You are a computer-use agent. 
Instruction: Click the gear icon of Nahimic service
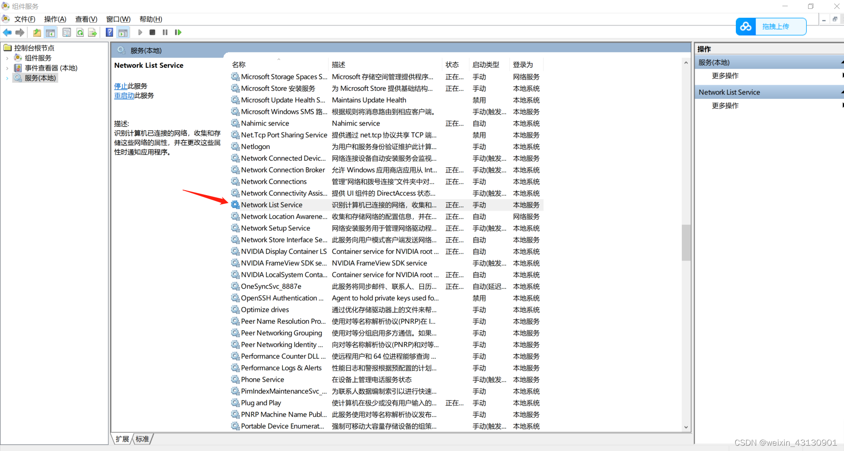tap(235, 123)
